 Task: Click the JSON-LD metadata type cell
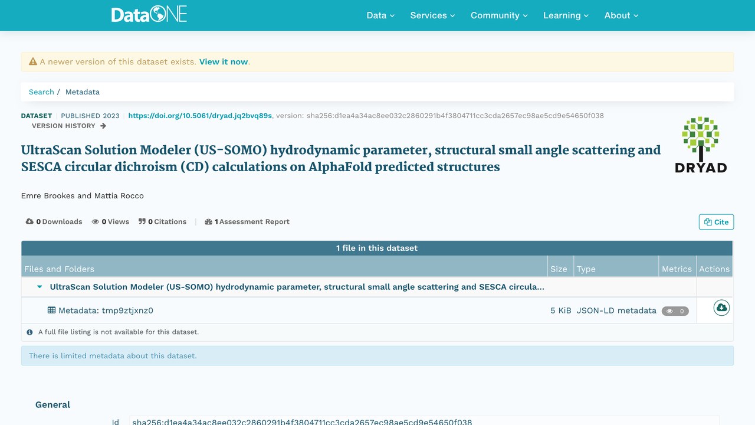616,310
